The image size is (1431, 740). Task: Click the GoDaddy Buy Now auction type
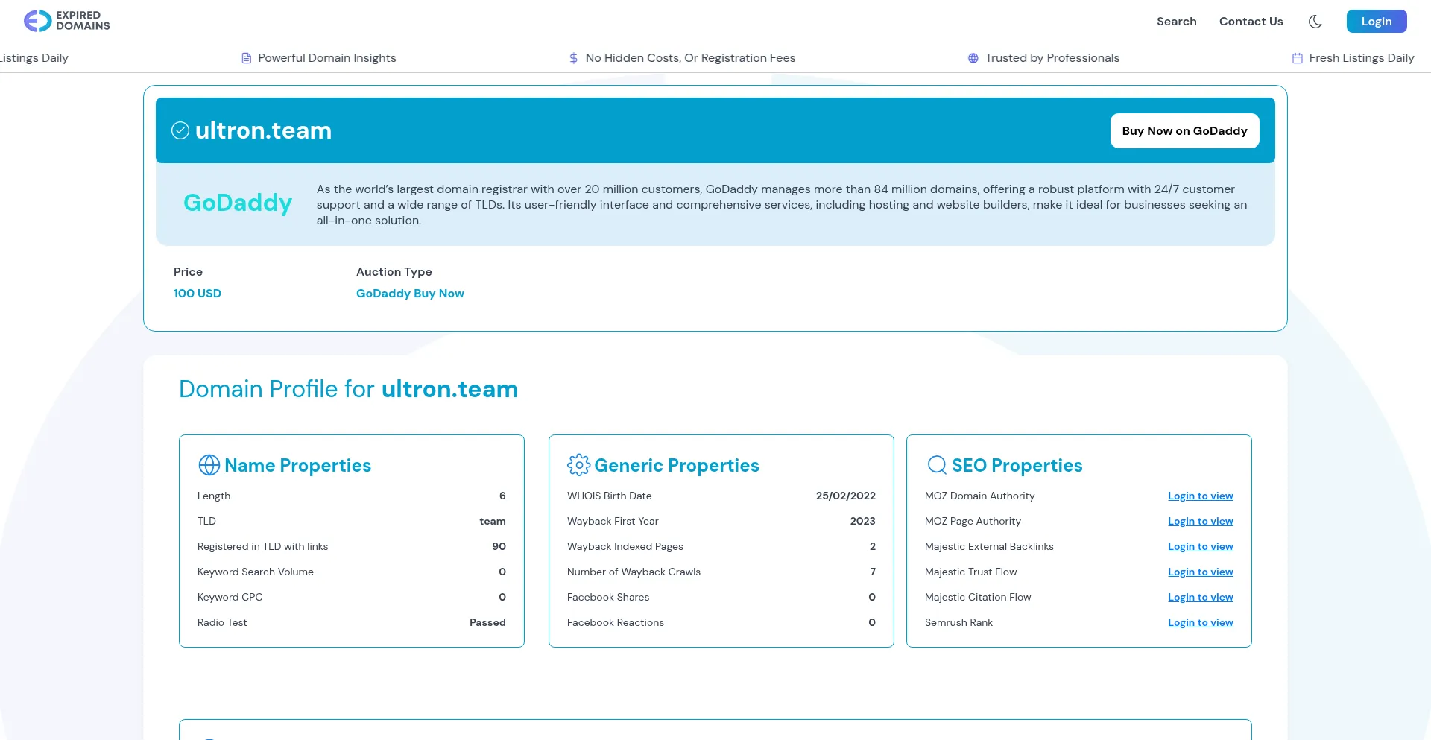tap(410, 294)
